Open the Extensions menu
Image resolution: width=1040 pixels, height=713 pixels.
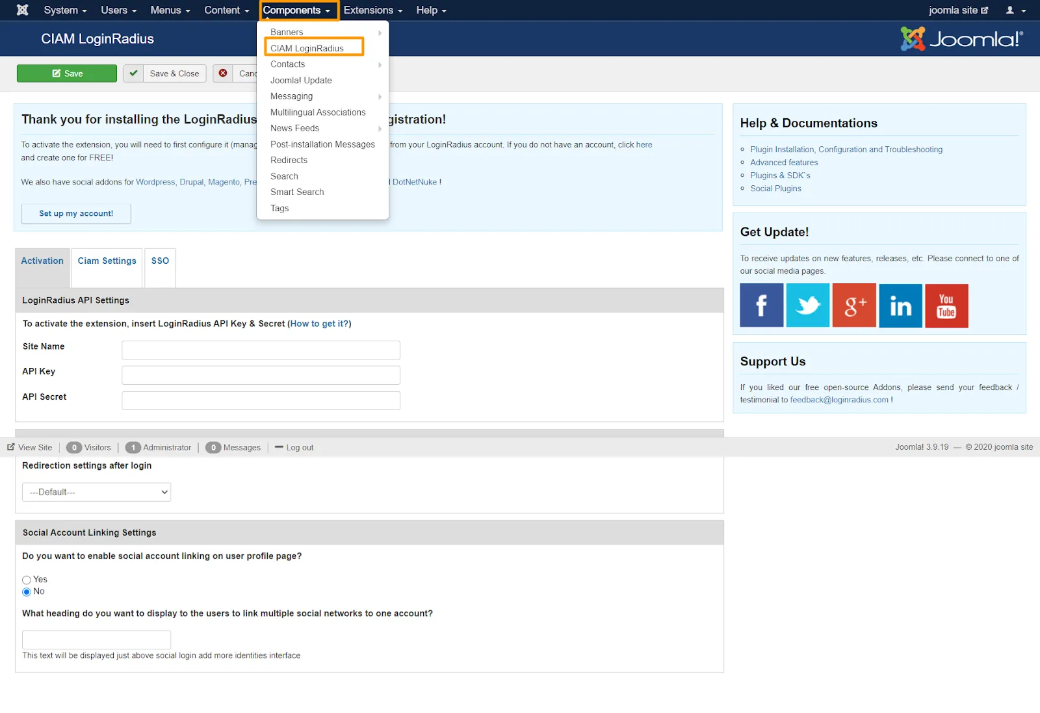click(x=373, y=10)
